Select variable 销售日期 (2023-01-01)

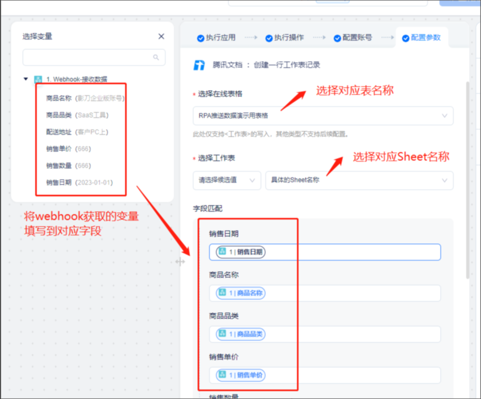pos(79,183)
